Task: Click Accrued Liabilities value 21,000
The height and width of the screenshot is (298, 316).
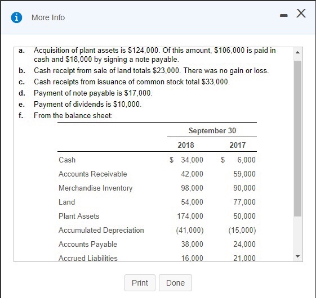Action: tap(244, 258)
